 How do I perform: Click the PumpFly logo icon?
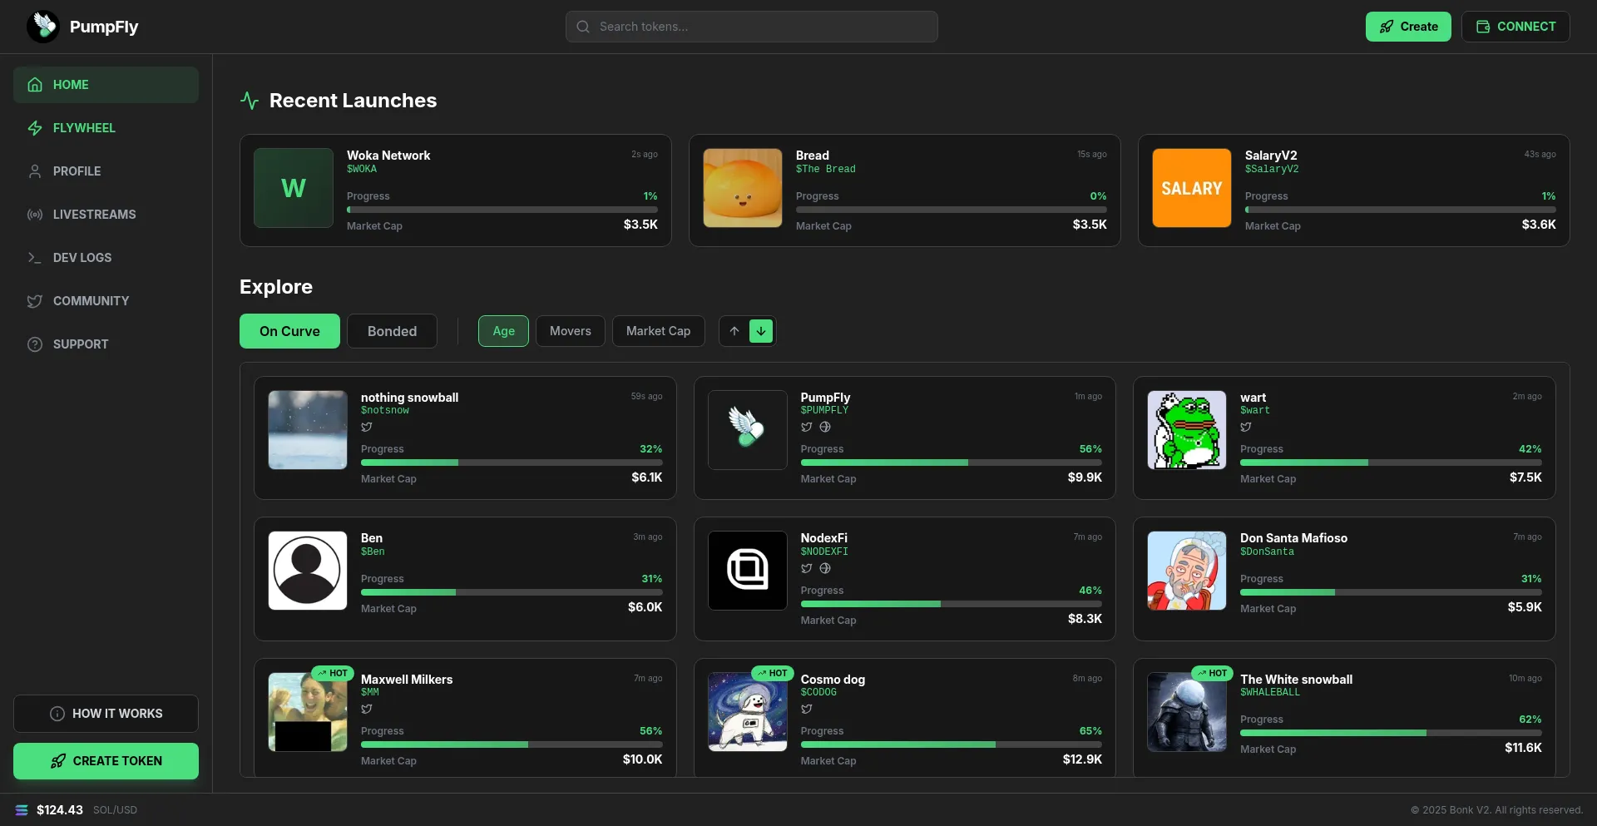point(43,27)
